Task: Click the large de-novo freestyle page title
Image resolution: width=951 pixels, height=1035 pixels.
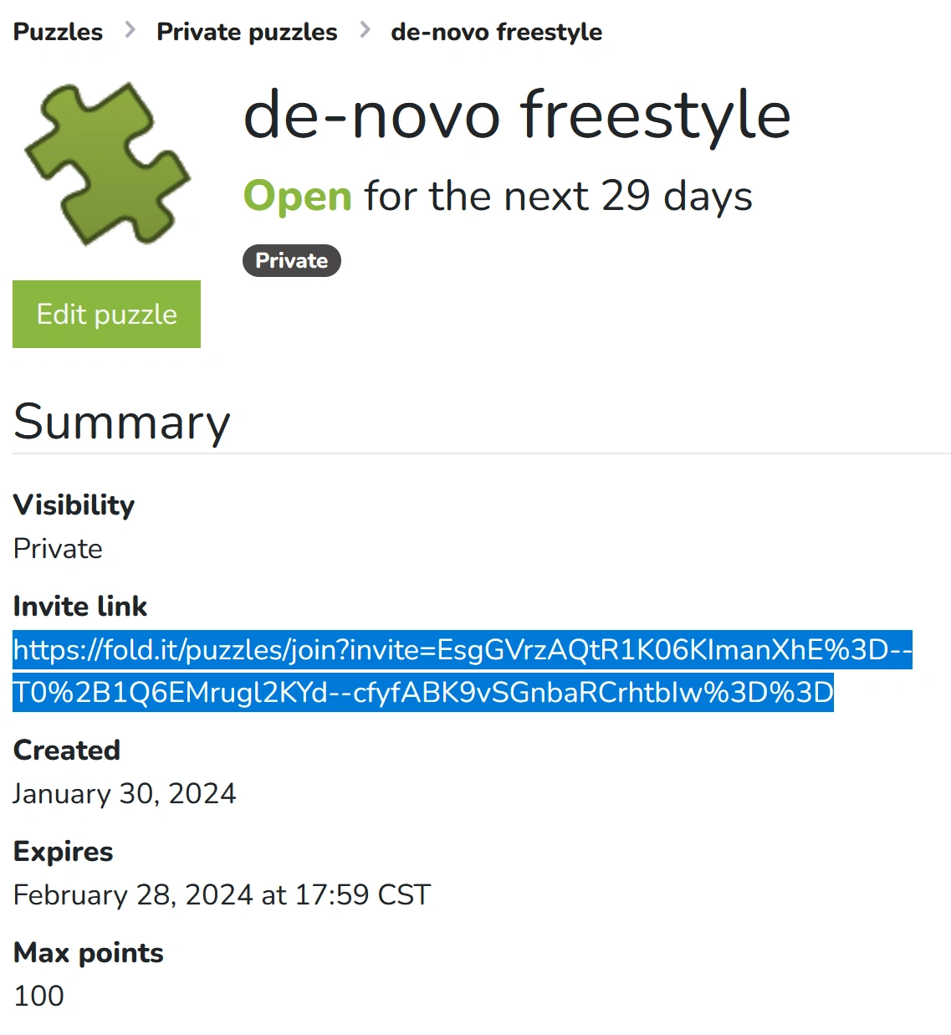Action: tap(516, 115)
